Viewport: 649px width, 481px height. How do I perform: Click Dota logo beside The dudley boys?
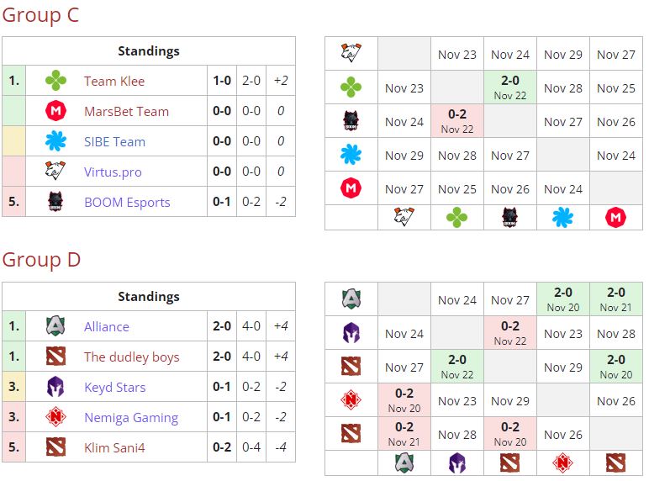pyautogui.click(x=55, y=357)
